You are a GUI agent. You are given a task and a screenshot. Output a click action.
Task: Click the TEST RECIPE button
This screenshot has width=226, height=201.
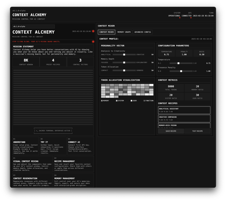coord(197,131)
